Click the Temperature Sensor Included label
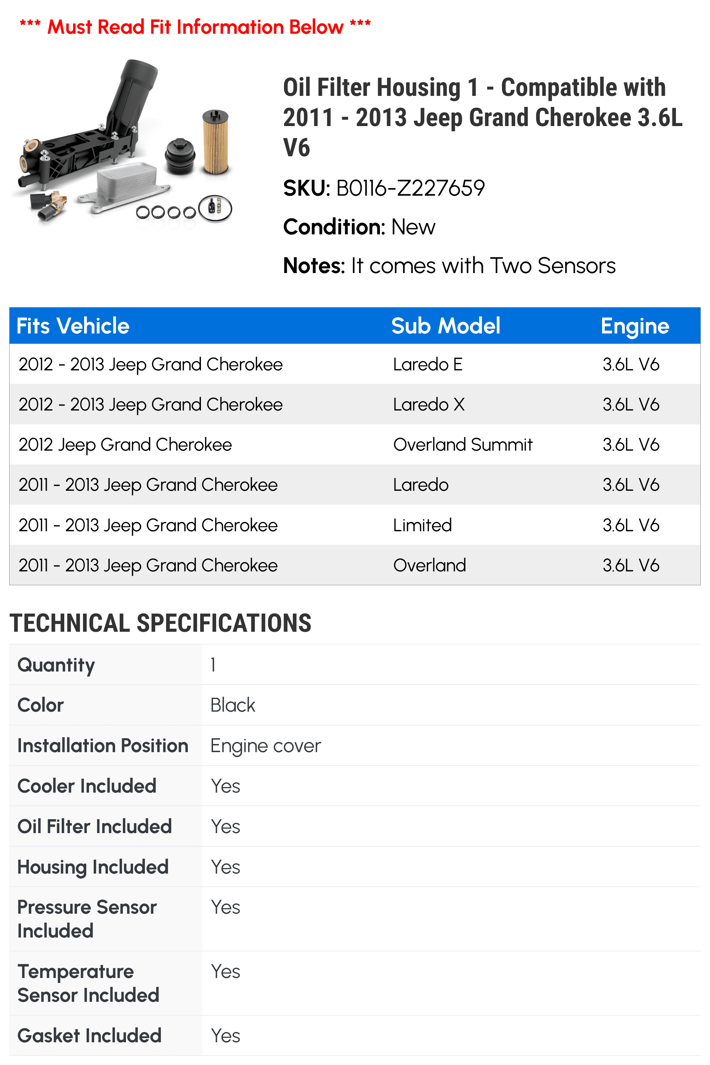 click(x=88, y=983)
